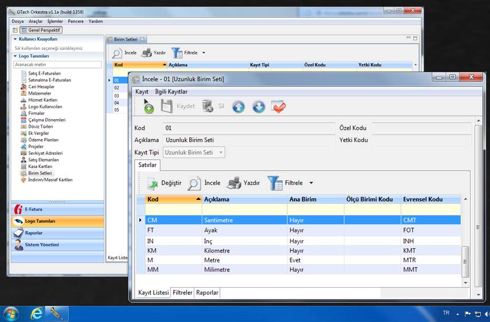
Task: Click the red checkmark icon in İncele toolbar
Action: pos(279,107)
